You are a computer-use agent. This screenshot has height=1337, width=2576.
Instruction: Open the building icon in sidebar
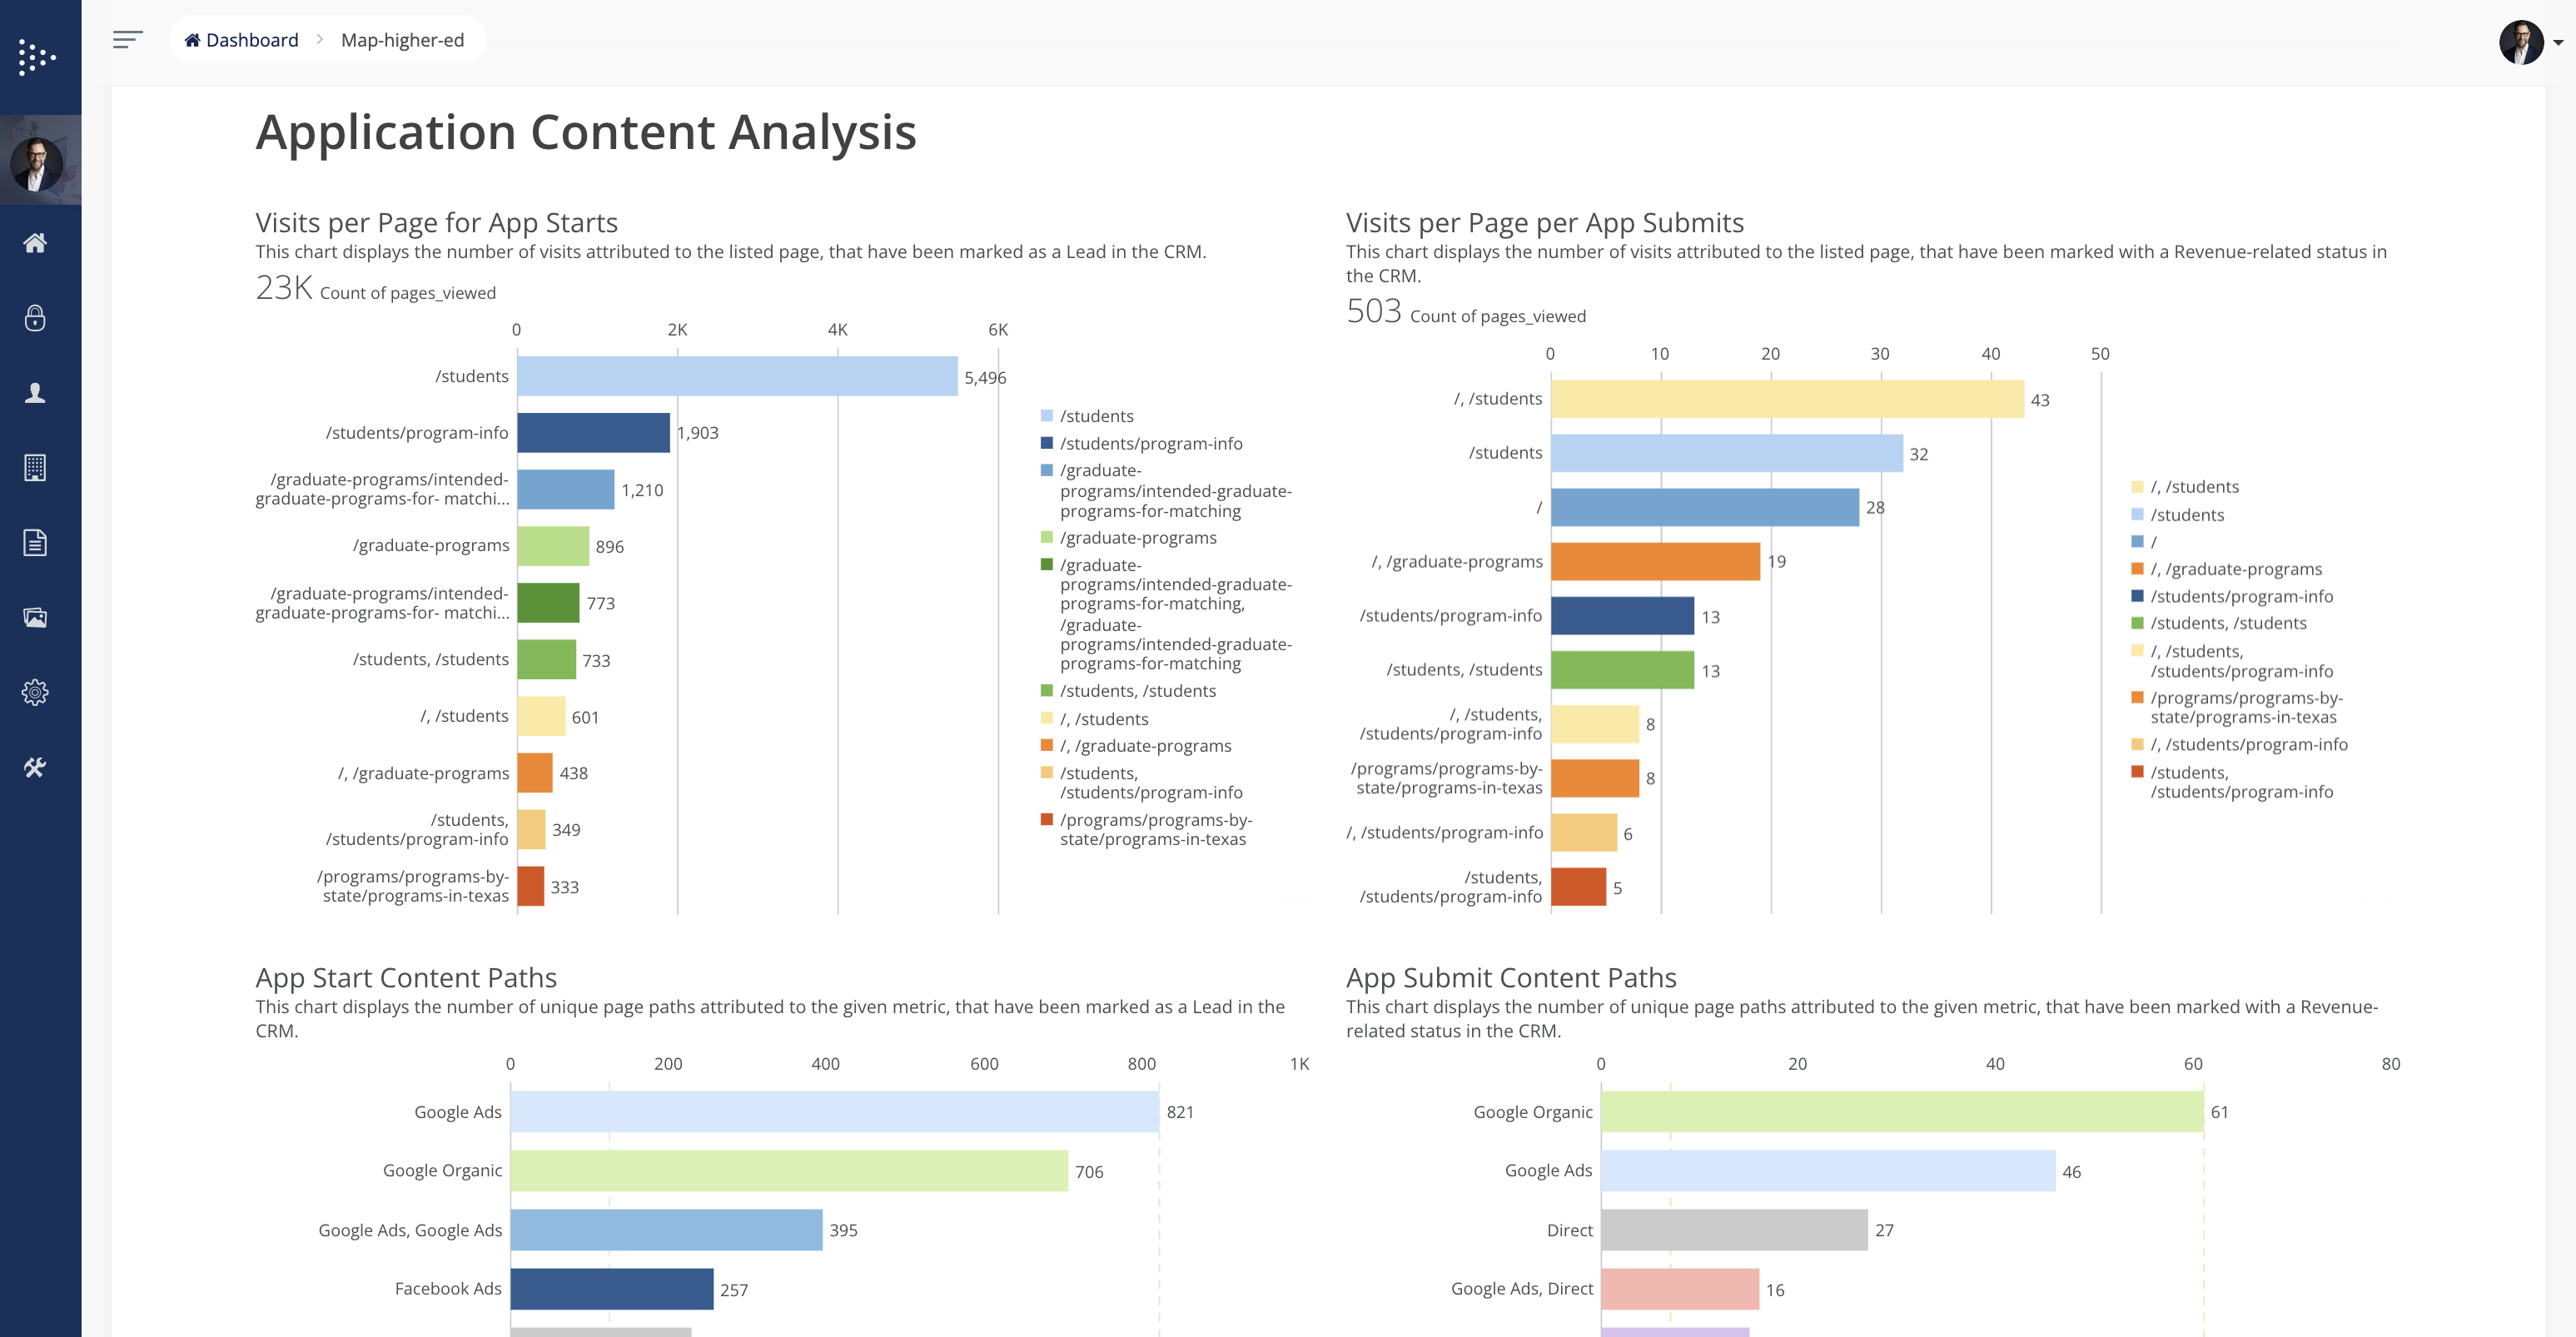coord(35,467)
